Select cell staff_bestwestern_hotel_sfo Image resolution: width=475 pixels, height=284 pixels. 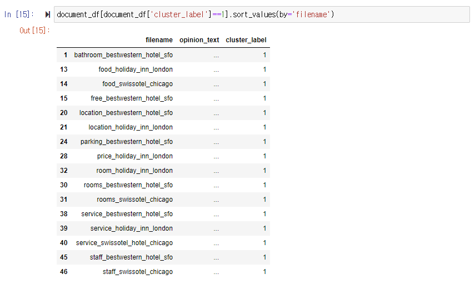point(131,257)
